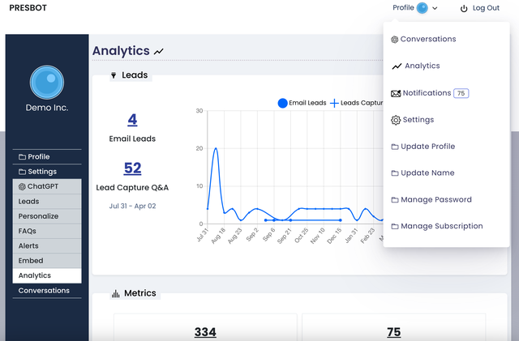
Task: Click the ChatGPT icon beside Conversations in the dropdown
Action: 395,40
